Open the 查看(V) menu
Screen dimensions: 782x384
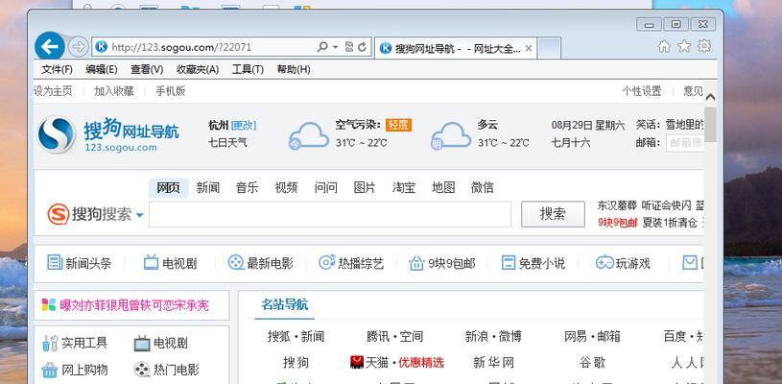(147, 69)
